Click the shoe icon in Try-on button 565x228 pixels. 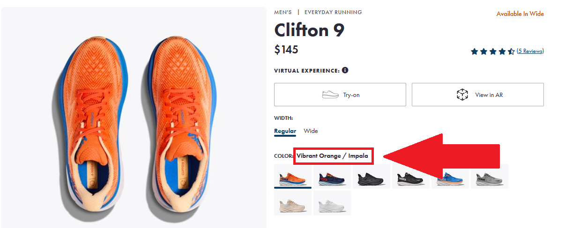330,95
